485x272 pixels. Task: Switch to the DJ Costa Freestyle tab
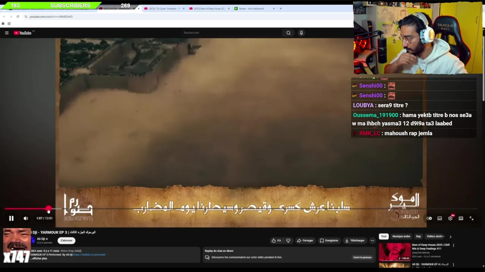point(164,9)
